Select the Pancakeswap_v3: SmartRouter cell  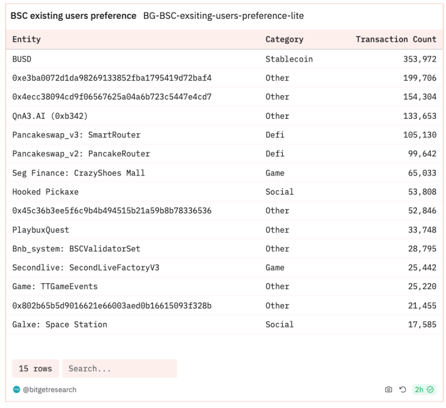tap(76, 135)
